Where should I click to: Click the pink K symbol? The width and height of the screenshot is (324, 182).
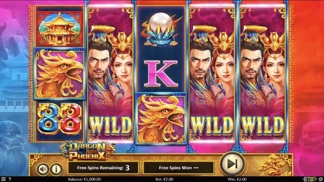click(161, 73)
